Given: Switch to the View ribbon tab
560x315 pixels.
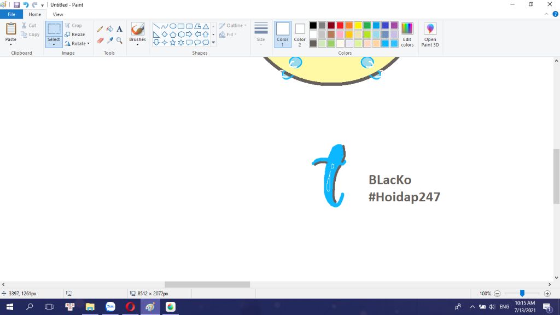Looking at the screenshot, I should (x=58, y=14).
